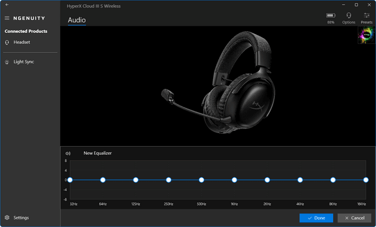Discard changes with Cancel button
The height and width of the screenshot is (227, 376).
(x=354, y=218)
